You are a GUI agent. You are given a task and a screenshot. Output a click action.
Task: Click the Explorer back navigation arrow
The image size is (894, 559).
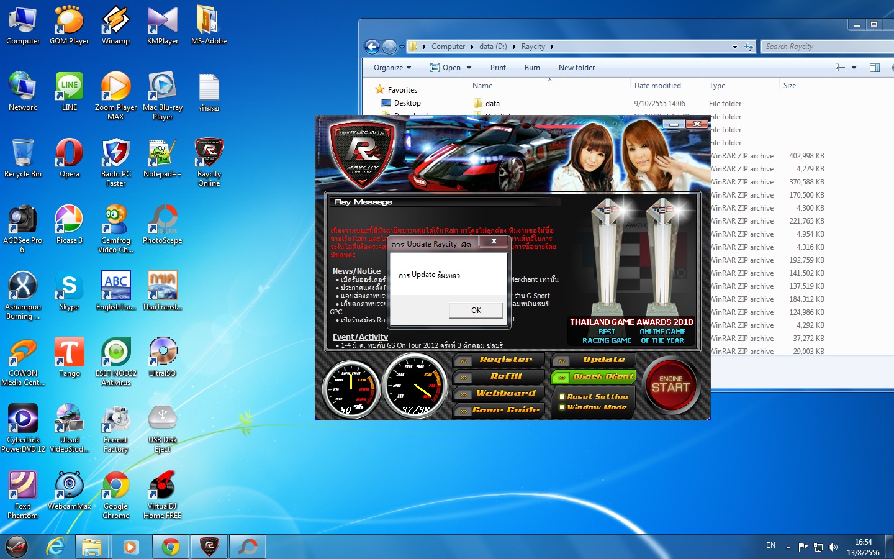(x=372, y=47)
